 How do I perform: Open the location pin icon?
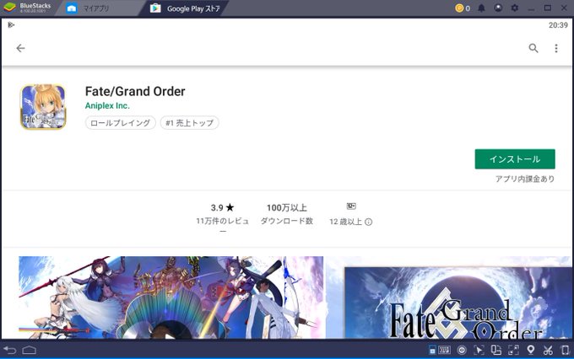tap(530, 351)
